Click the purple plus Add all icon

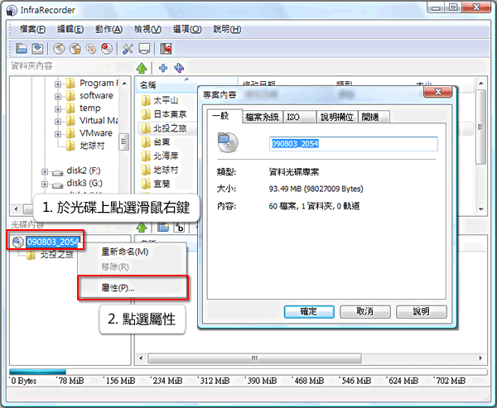click(179, 68)
